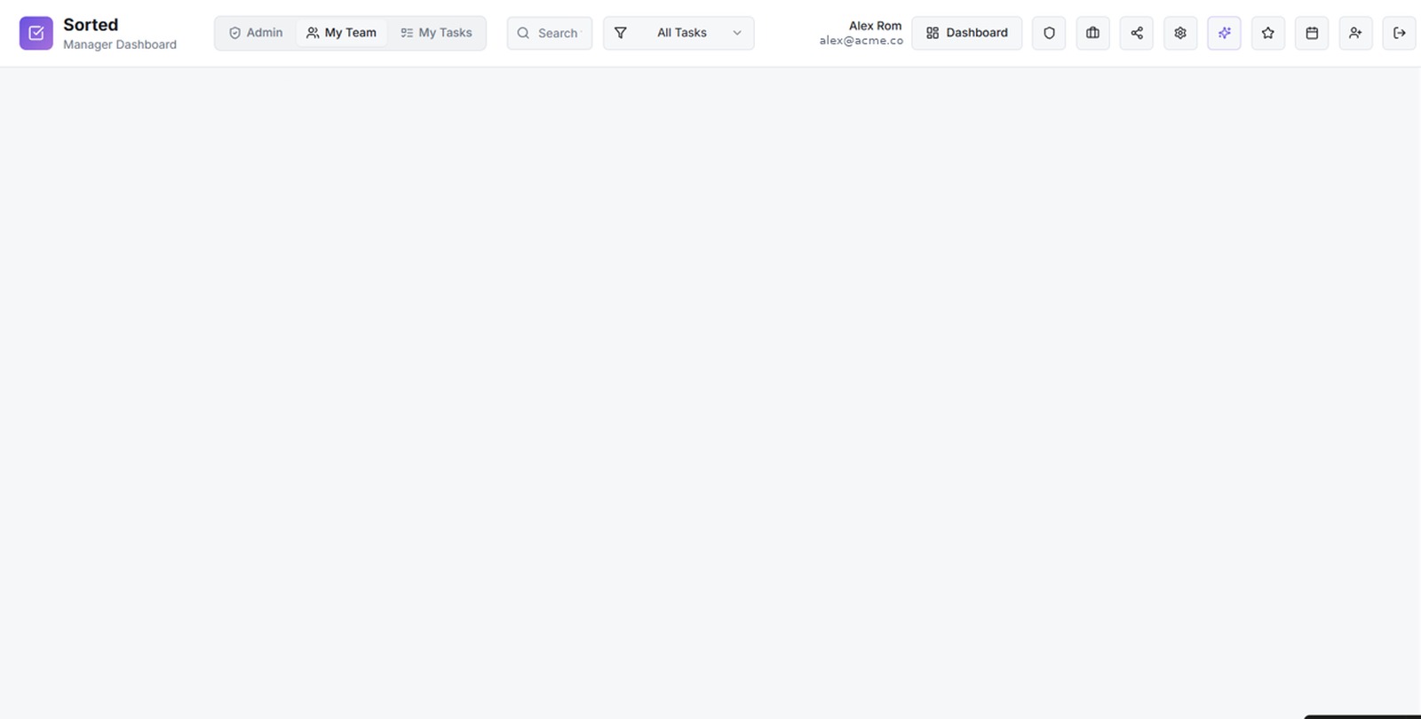Click the share nodes icon button

pos(1137,33)
